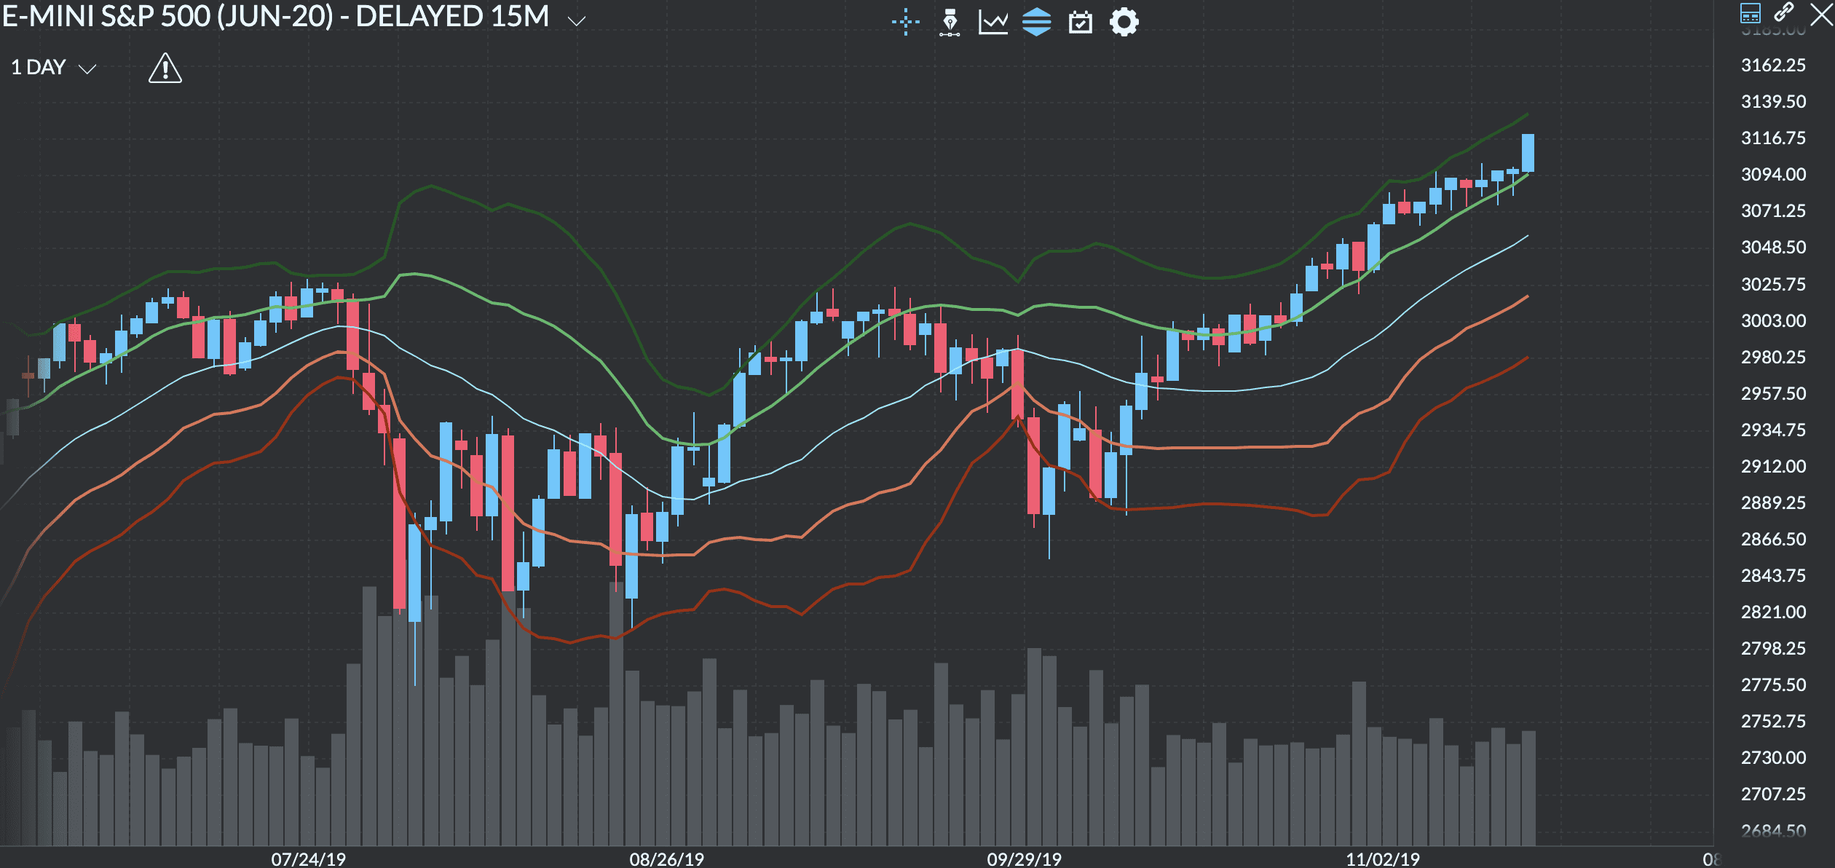Click the 09/29/19 date label
1835x868 pixels.
point(1024,859)
